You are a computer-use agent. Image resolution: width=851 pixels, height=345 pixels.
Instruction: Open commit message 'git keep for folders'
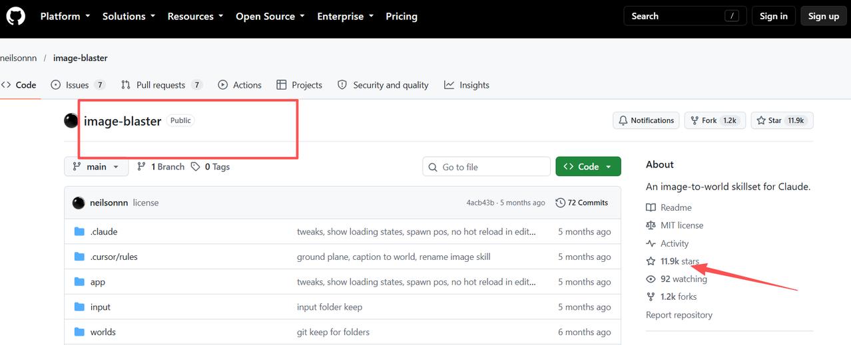click(333, 332)
